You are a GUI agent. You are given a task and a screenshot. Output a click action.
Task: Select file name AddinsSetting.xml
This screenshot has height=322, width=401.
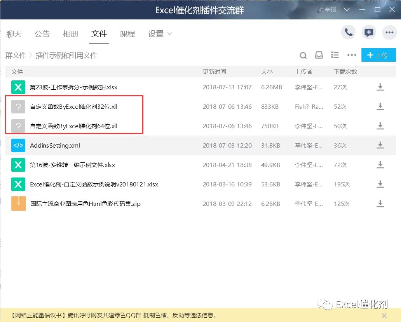(55, 145)
